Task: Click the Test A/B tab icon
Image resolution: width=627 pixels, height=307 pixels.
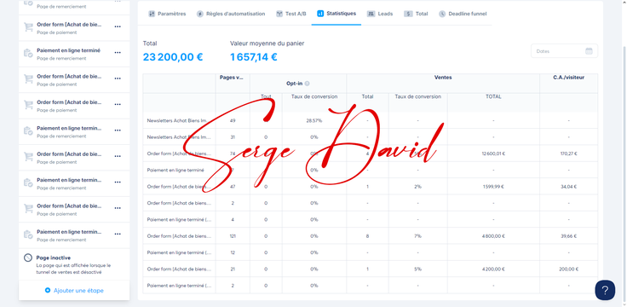Action: point(279,14)
